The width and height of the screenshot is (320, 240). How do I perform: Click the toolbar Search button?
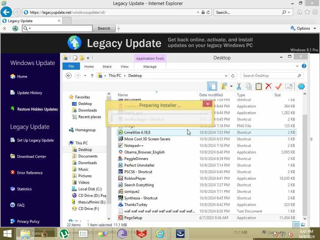coord(104,28)
